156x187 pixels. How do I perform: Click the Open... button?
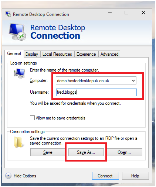124,152
